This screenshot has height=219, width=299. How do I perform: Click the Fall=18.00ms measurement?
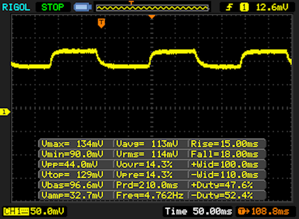(x=225, y=154)
